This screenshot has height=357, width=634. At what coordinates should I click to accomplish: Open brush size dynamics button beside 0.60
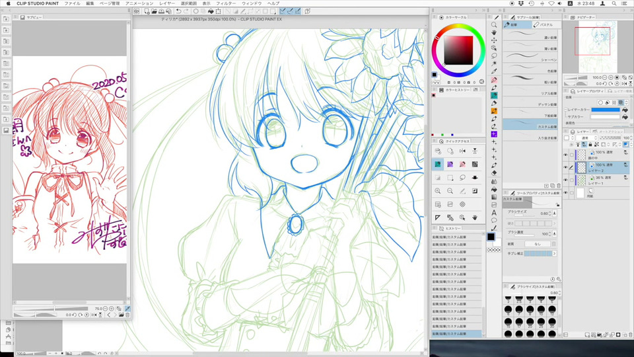tap(554, 214)
